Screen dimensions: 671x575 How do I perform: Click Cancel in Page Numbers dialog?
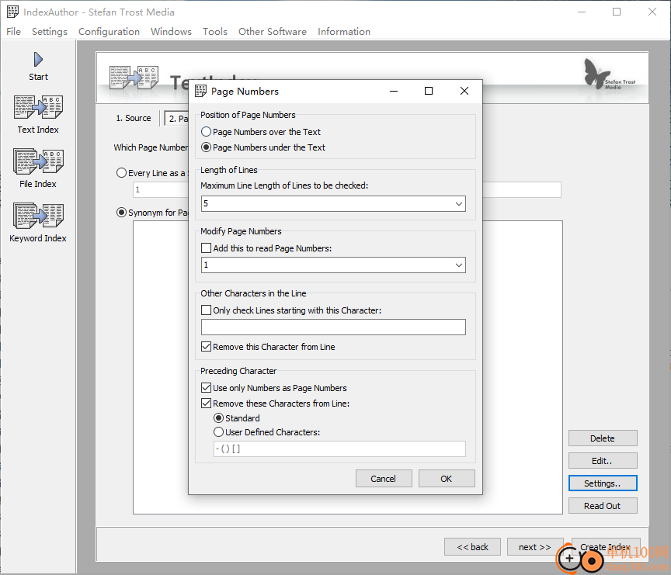point(384,478)
